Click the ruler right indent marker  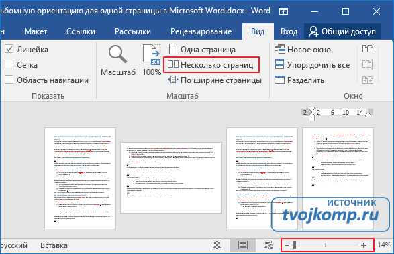click(368, 114)
